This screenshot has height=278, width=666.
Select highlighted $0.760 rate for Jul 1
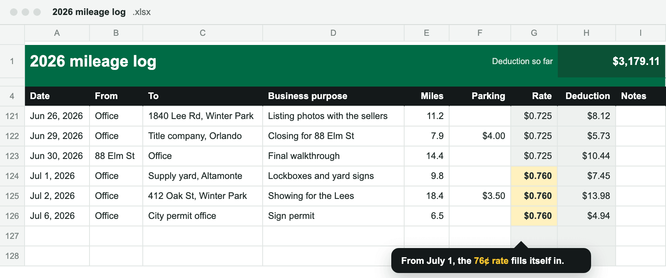534,176
